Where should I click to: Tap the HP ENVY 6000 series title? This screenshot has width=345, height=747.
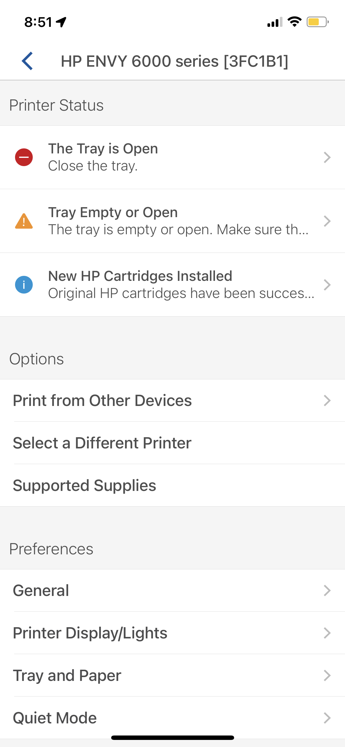[x=175, y=61]
